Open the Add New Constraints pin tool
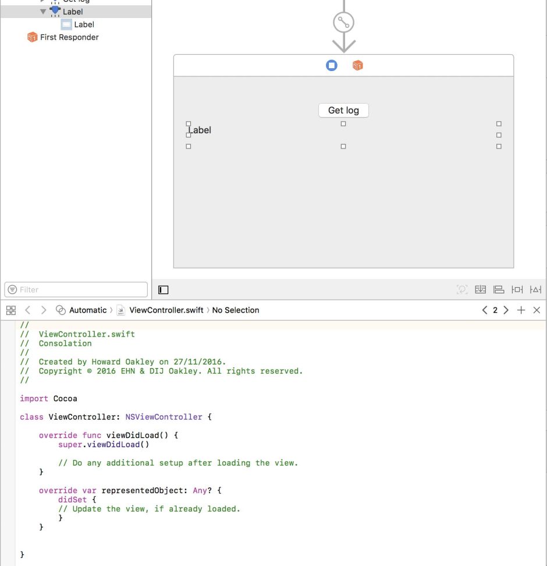Screen dimensions: 547x566 (517, 289)
